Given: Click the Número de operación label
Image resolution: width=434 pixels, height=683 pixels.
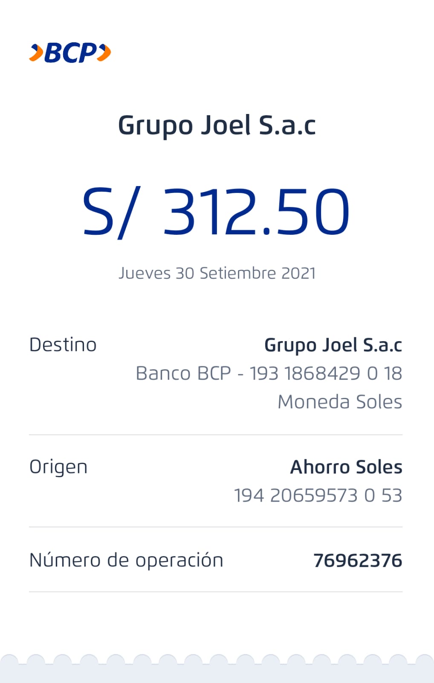Looking at the screenshot, I should (x=126, y=560).
